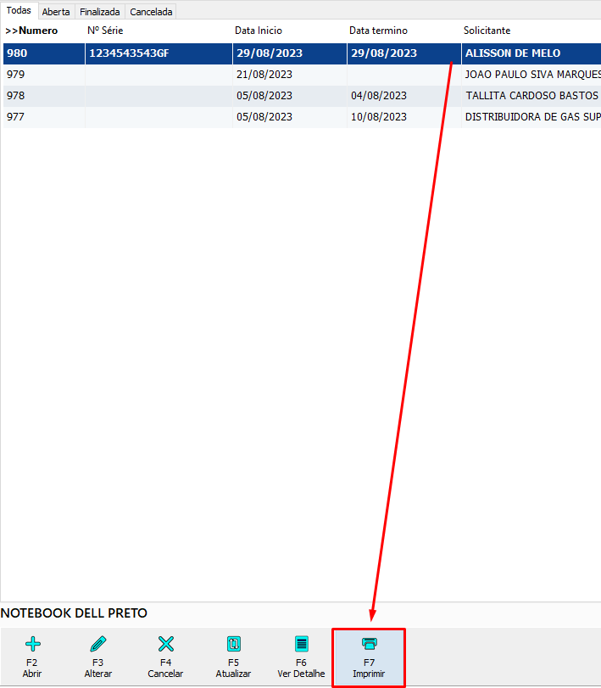Switch to the Aberta tab
601x688 pixels.
point(56,12)
